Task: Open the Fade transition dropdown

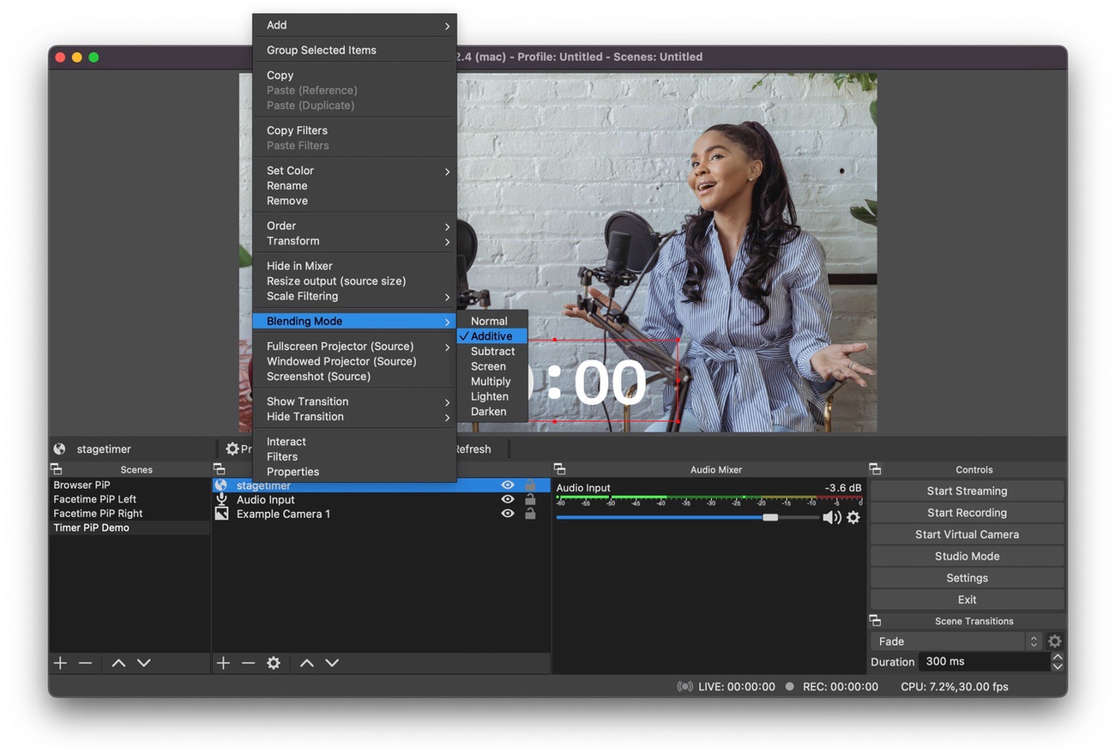Action: pos(956,642)
